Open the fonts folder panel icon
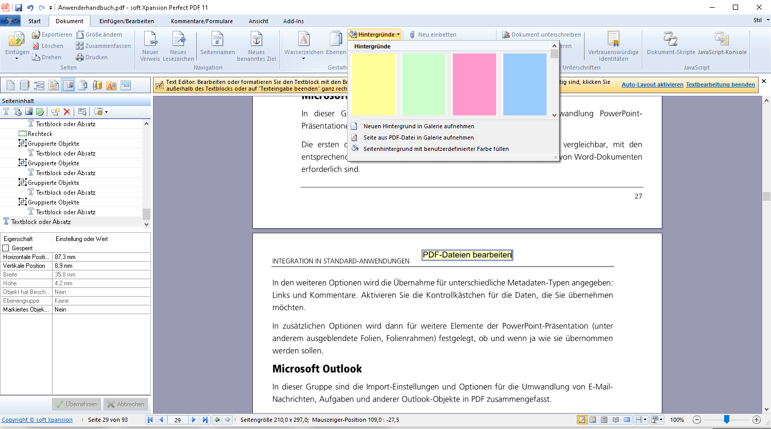Screen dimensions: 771x429 coord(111,85)
